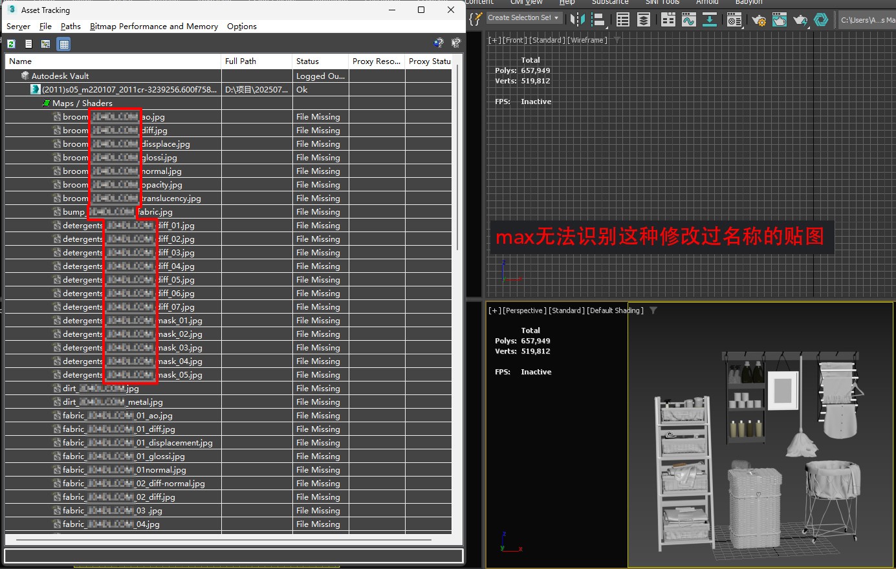Click the rightmost question-mark help icon in Asset Tracking

point(456,43)
